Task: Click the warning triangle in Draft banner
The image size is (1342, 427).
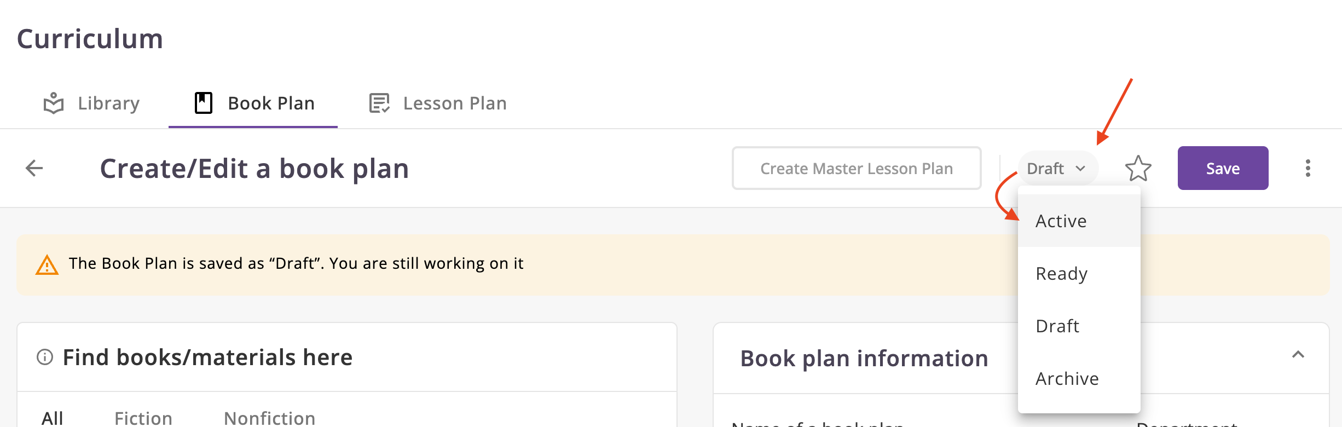Action: click(x=47, y=265)
